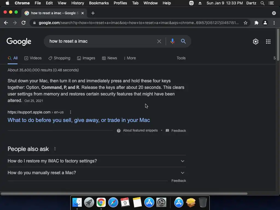Image resolution: width=280 pixels, height=210 pixels.
Task: Open the Tools search options
Action: click(181, 58)
